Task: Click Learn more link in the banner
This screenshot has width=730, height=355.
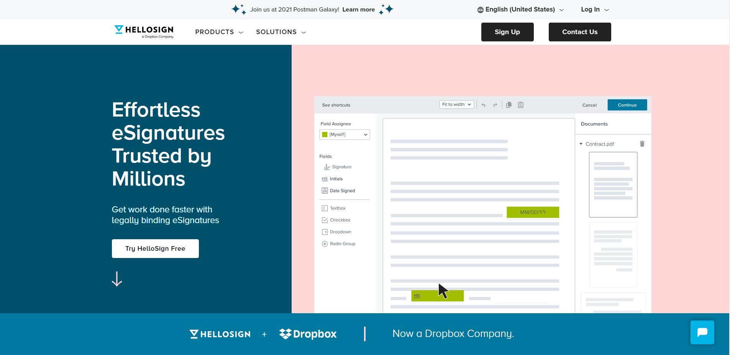Action: (359, 10)
